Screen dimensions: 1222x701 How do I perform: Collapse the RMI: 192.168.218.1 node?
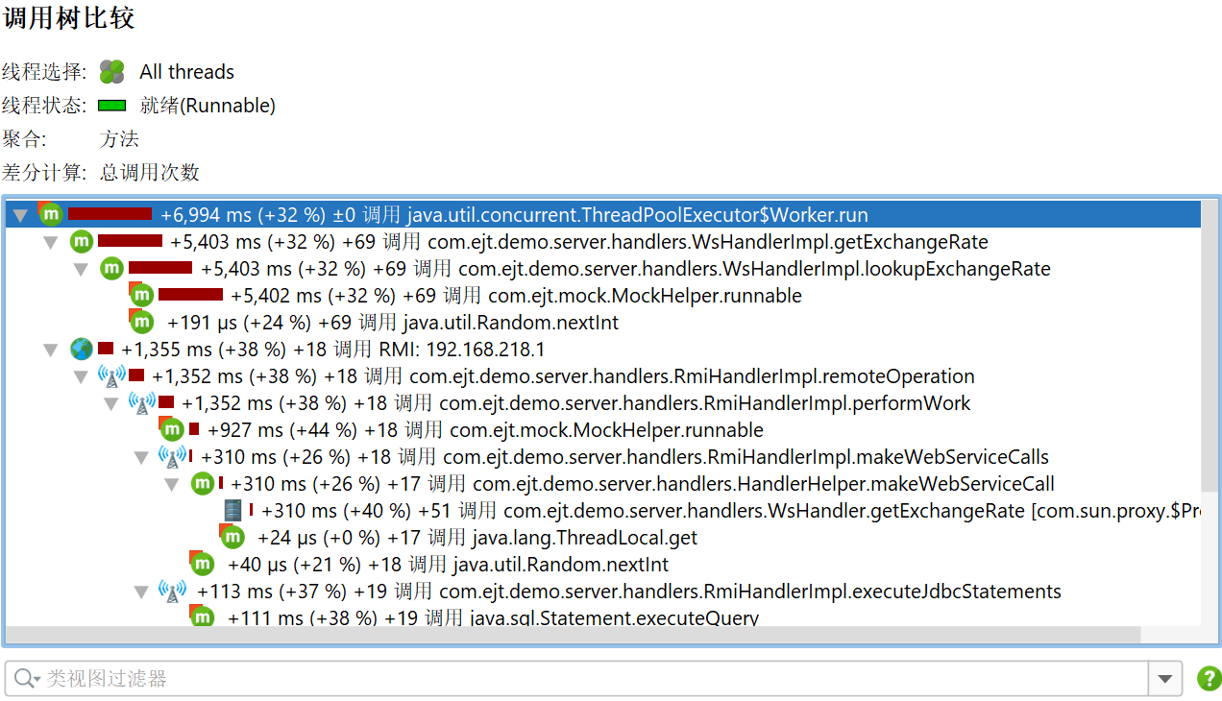(x=51, y=350)
